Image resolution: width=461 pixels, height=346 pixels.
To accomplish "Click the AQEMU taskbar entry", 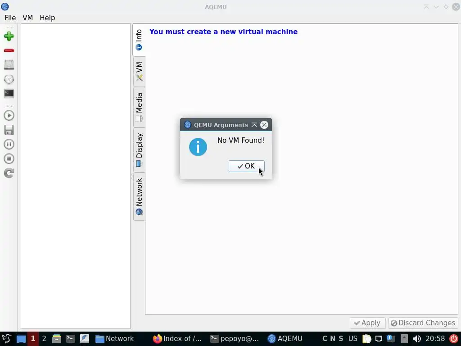I will [285, 339].
